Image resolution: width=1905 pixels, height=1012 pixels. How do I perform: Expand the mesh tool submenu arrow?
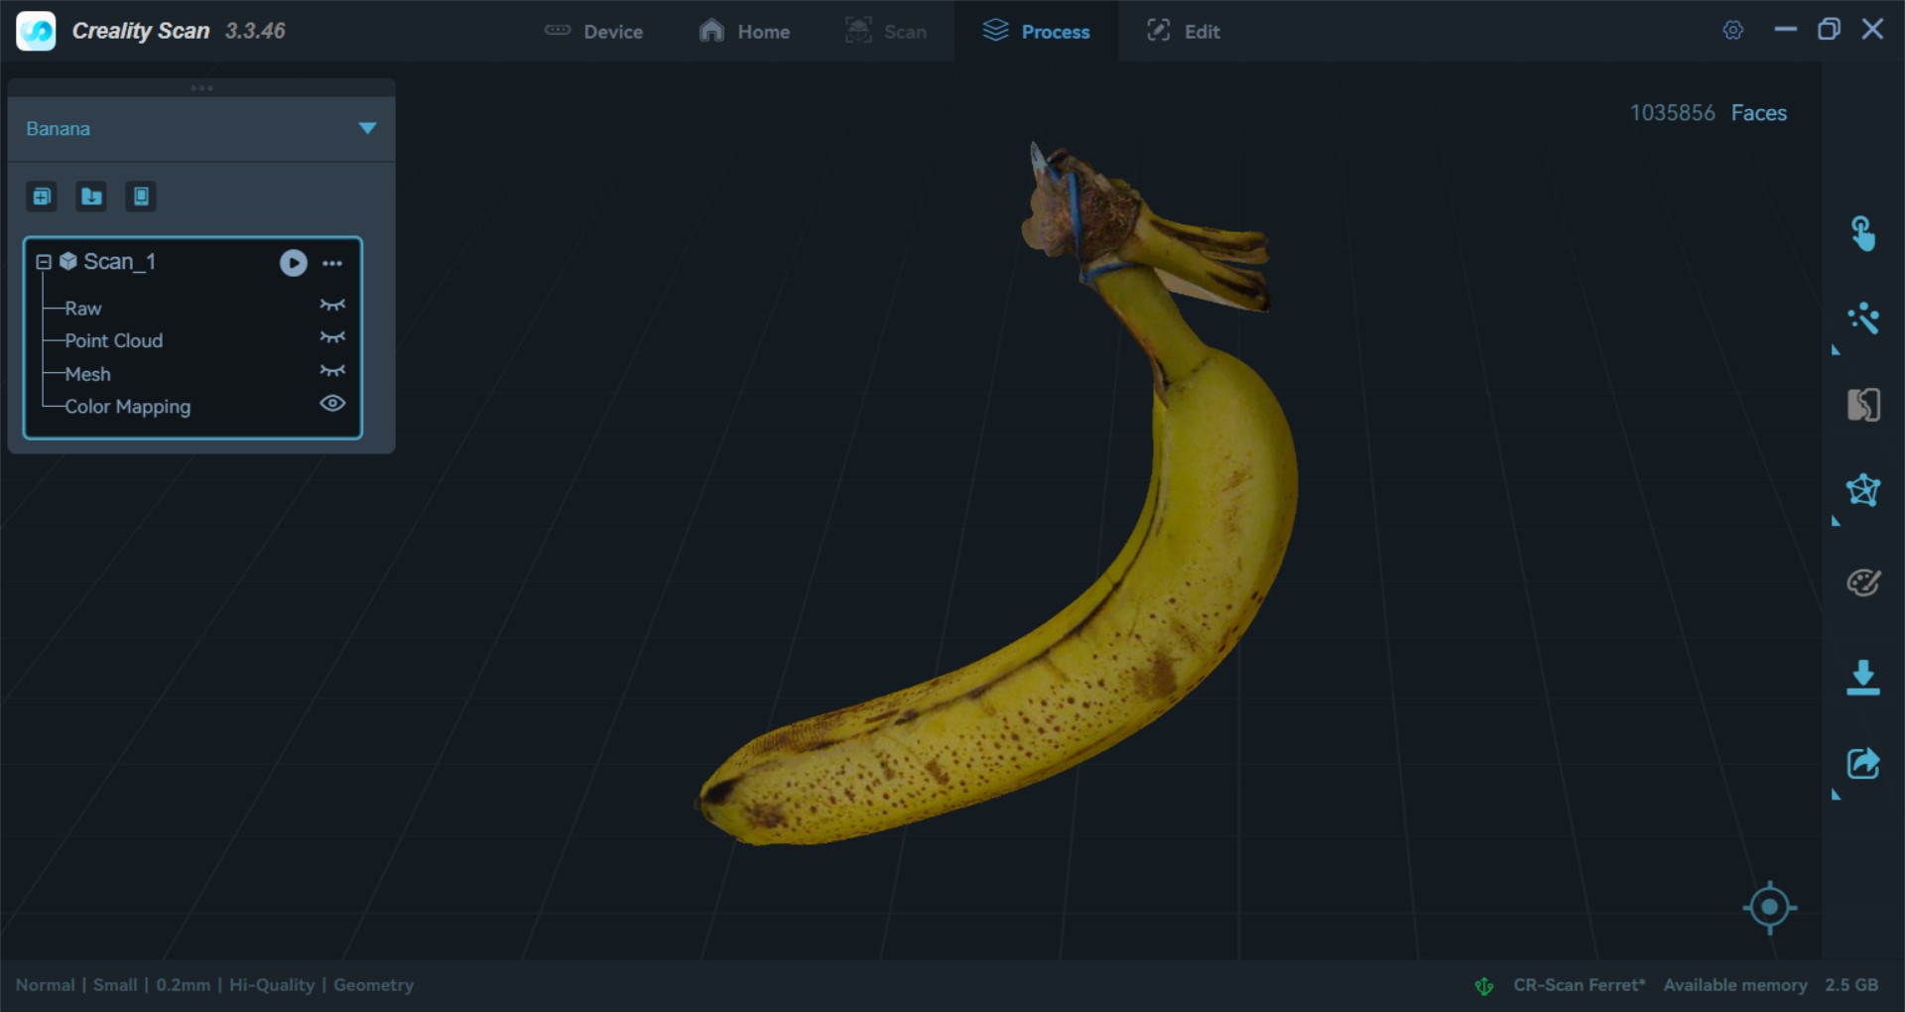point(1836,521)
